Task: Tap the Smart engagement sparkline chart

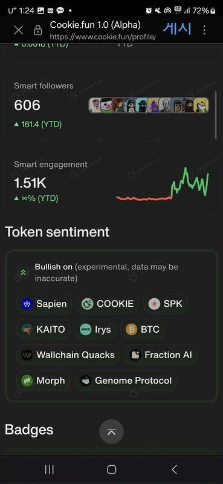Action: coord(163,184)
